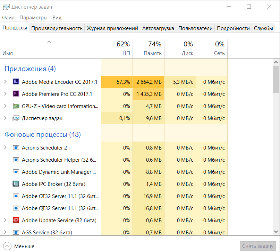Select the Adobe IPC Broker (32 бита) name
The width and height of the screenshot is (280, 252).
pos(53,184)
